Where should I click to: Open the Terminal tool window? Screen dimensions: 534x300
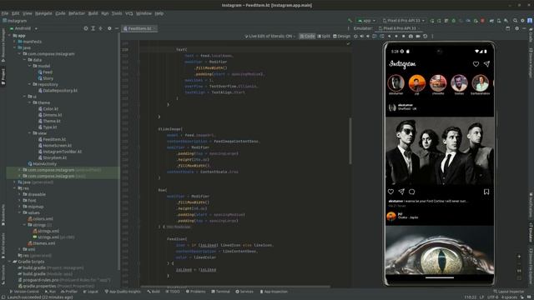(220, 292)
